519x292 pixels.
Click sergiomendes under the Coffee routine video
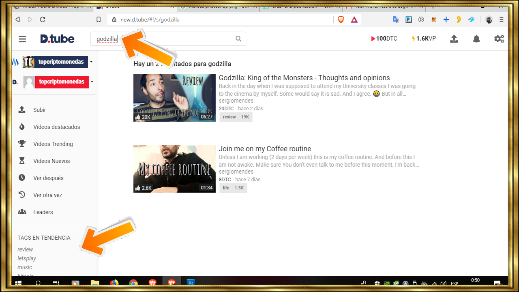point(236,172)
